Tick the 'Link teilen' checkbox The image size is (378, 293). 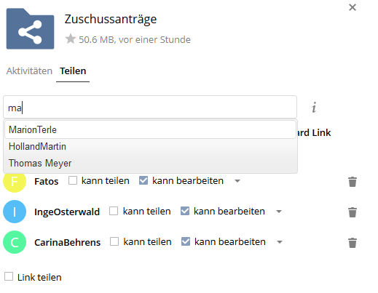9,276
